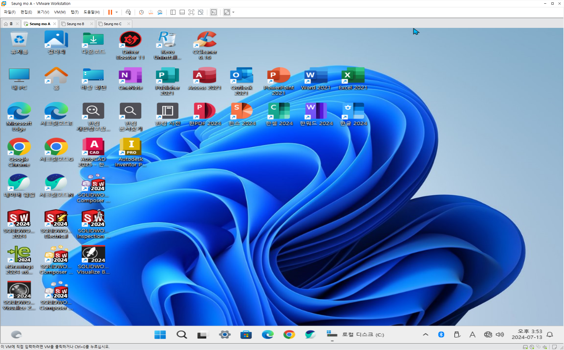Toggle unity mode icon in toolbar
Viewport: 564px width, 350px height.
[201, 12]
